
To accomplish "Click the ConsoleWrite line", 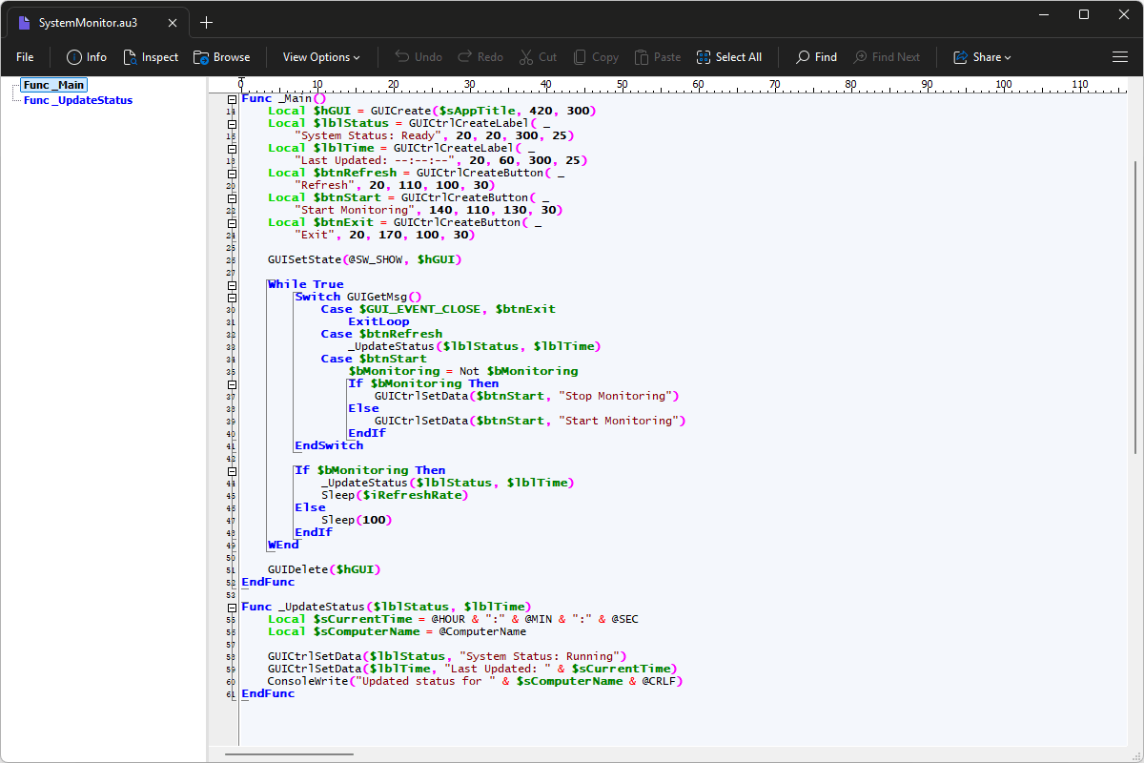I will pos(476,681).
